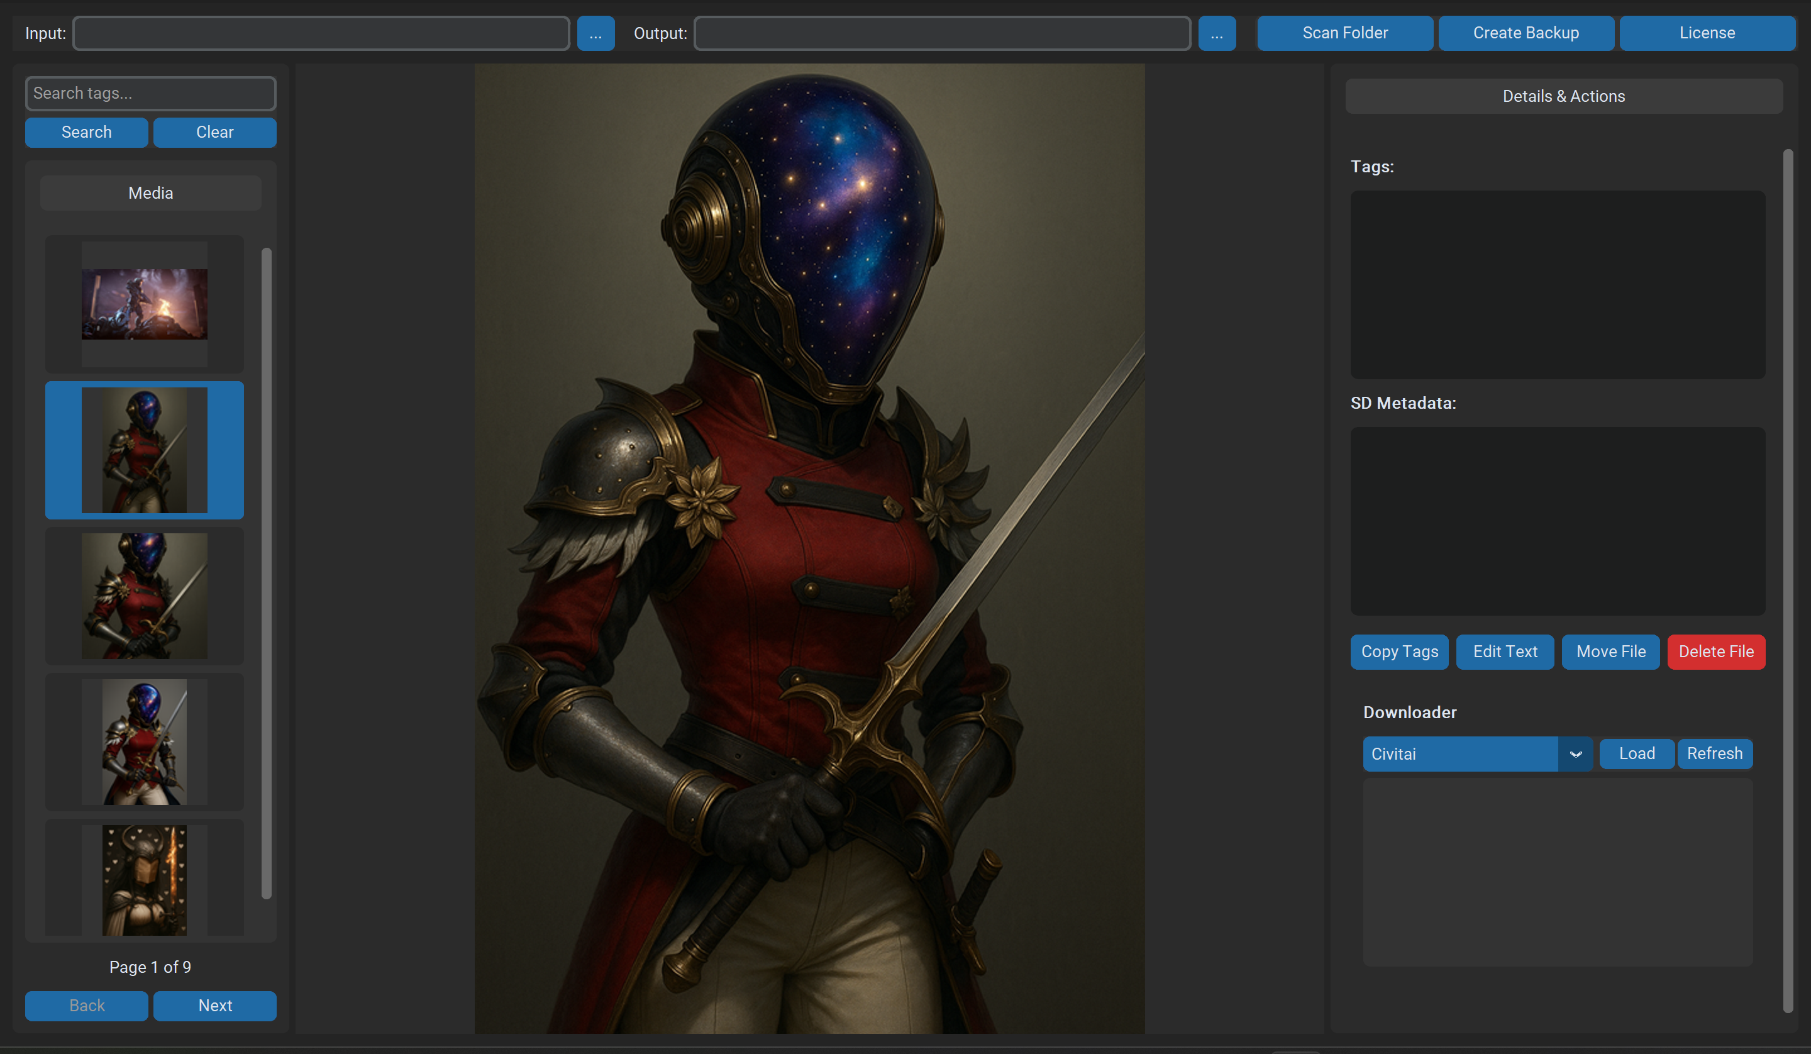Click Edit Text button

click(1504, 652)
